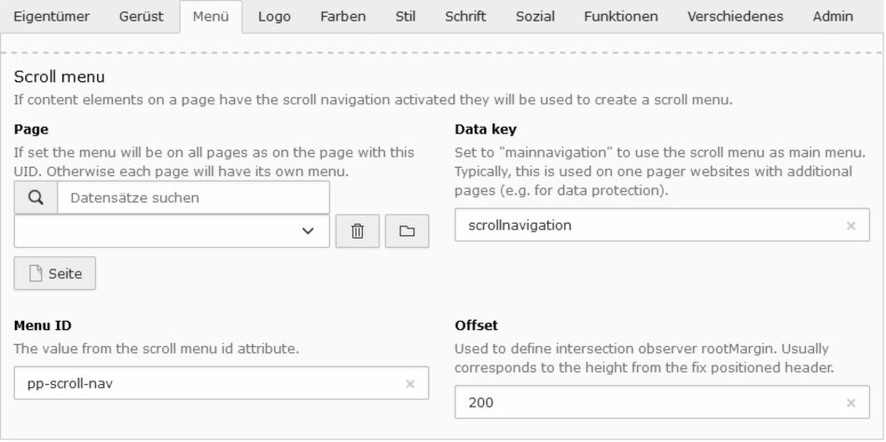This screenshot has width=886, height=442.
Task: Click the Seite button
Action: [55, 273]
